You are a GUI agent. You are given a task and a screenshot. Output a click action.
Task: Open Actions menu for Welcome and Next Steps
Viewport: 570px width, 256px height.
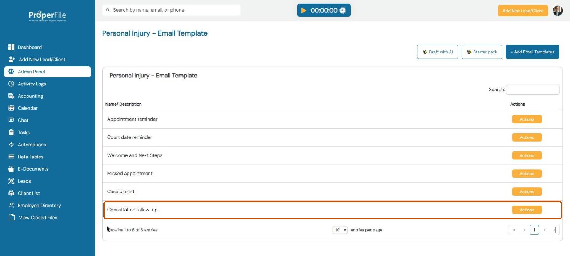pyautogui.click(x=527, y=155)
